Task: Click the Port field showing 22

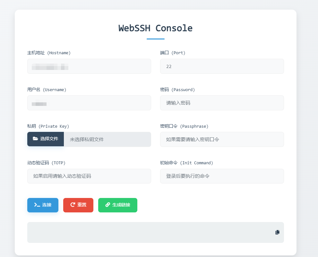Action: pos(222,66)
